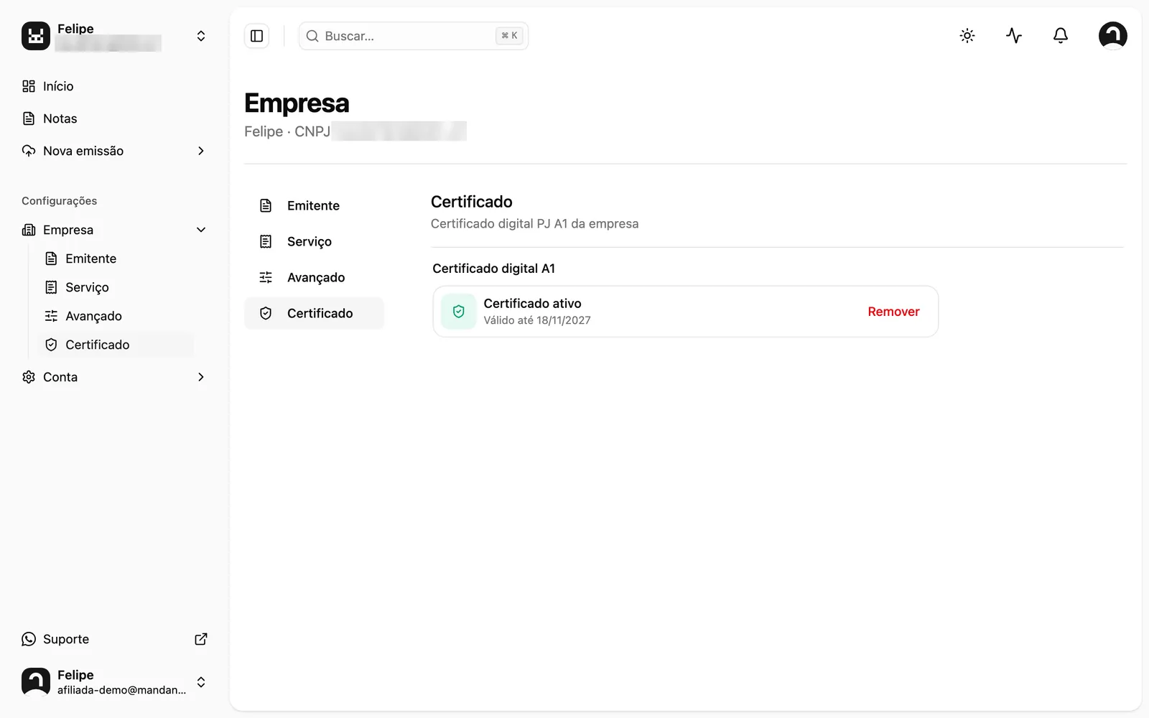This screenshot has width=1149, height=718.
Task: Click 'Válido até 18/11/2027' text
Action: click(x=537, y=320)
